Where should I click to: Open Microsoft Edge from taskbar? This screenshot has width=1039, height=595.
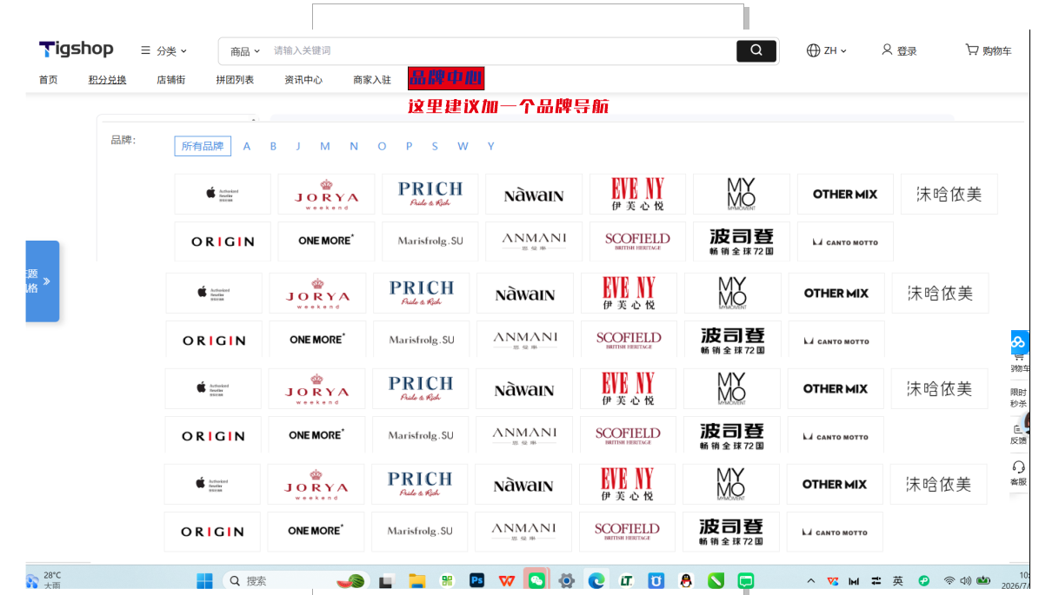[x=596, y=581]
